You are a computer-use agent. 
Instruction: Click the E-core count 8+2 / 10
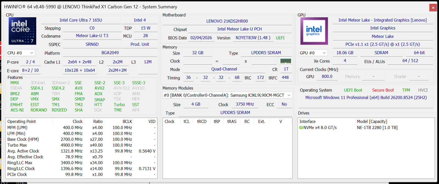point(30,70)
